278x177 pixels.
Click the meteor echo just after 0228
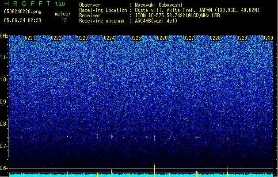pyautogui.click(x=228, y=139)
